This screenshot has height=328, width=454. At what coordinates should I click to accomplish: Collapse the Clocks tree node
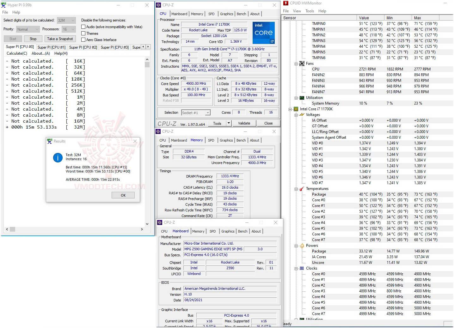296,268
